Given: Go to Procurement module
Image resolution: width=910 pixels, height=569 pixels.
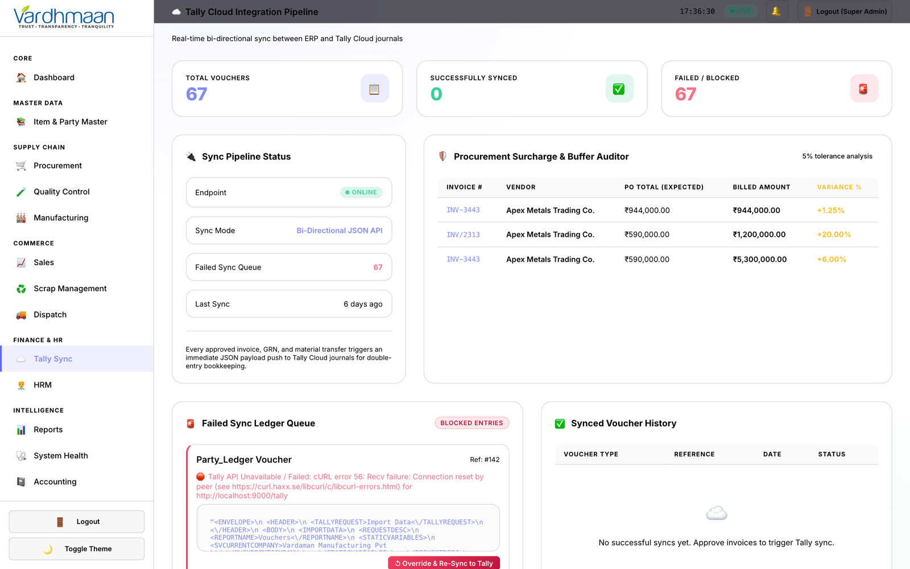Looking at the screenshot, I should (77, 166).
